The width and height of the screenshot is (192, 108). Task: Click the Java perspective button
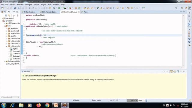(x=189, y=8)
